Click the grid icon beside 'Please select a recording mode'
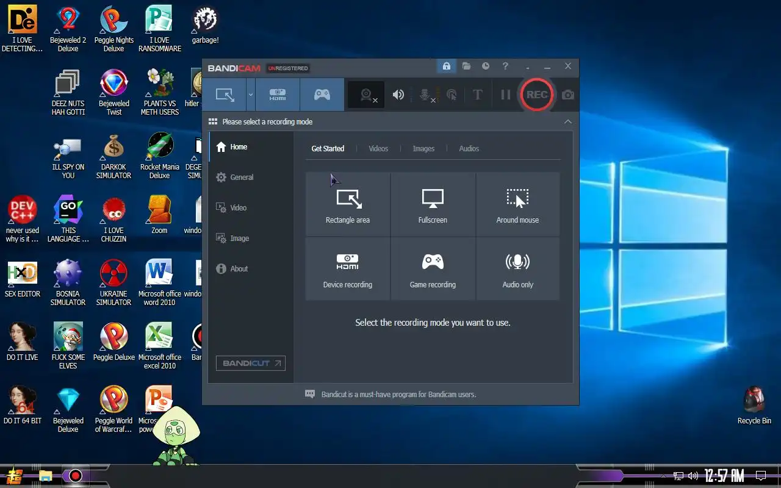 [213, 121]
